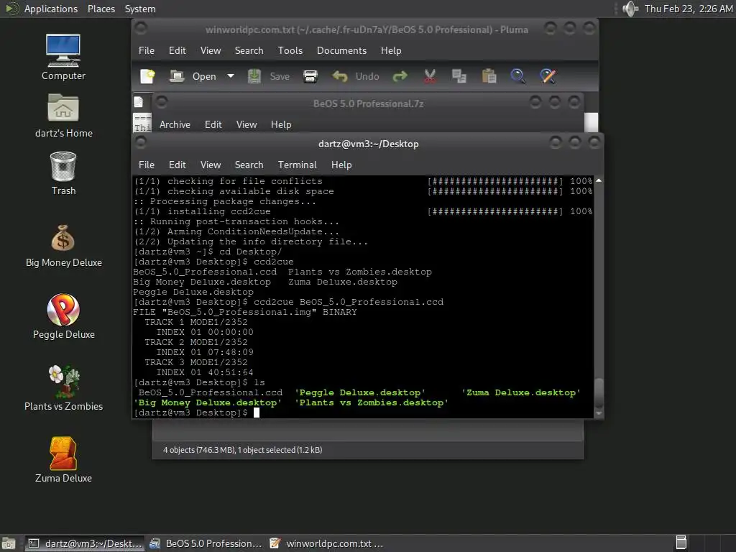This screenshot has width=736, height=552.
Task: Open the terminal's File menu
Action: 147,165
